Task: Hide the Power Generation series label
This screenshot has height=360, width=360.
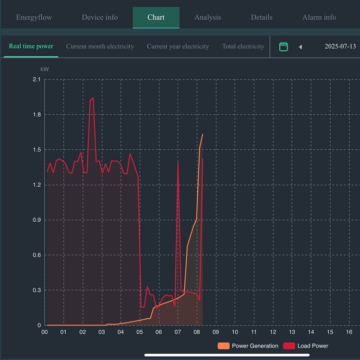Action: (x=255, y=346)
